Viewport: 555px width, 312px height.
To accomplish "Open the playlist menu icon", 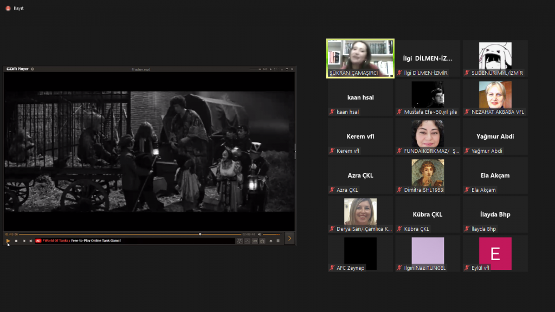I will [278, 240].
